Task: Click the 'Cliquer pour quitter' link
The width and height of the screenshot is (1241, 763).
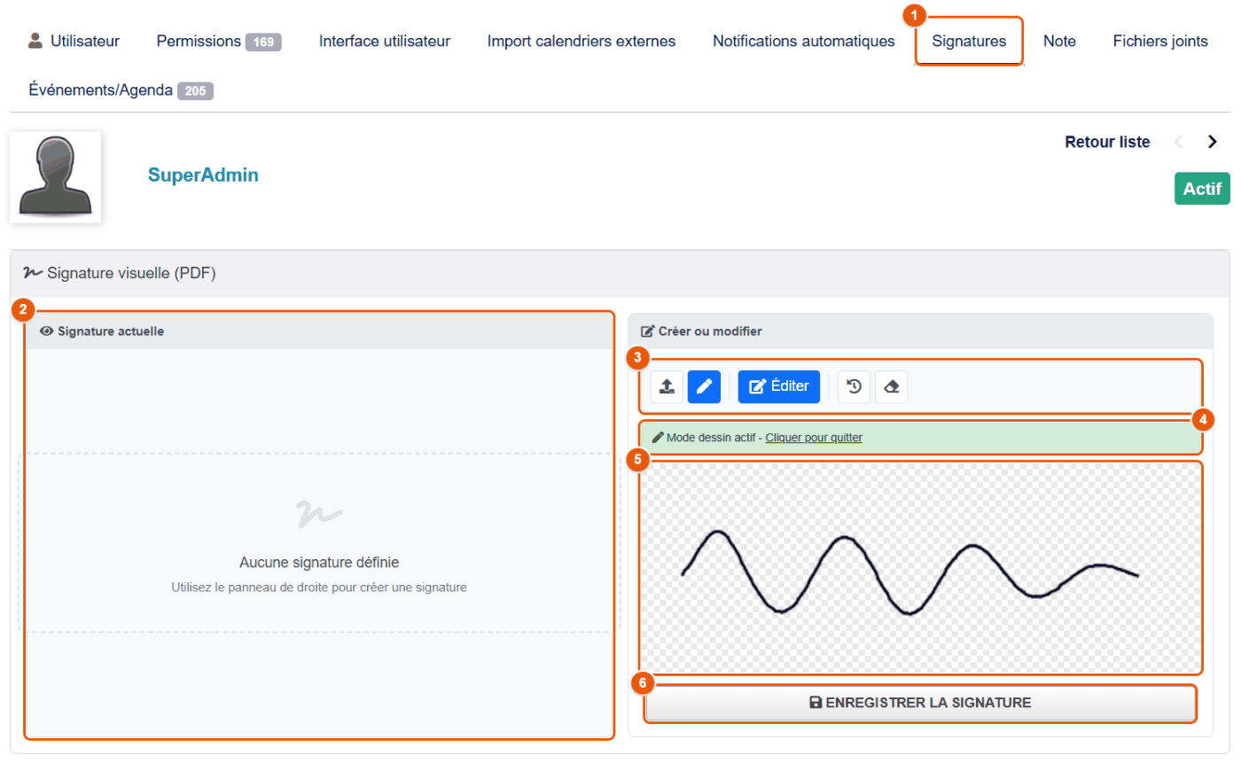Action: click(814, 438)
